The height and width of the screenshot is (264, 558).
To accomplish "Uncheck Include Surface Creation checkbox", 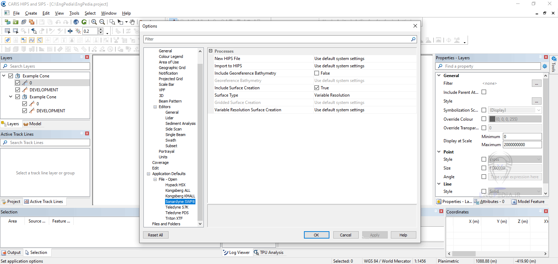I will pos(317,88).
